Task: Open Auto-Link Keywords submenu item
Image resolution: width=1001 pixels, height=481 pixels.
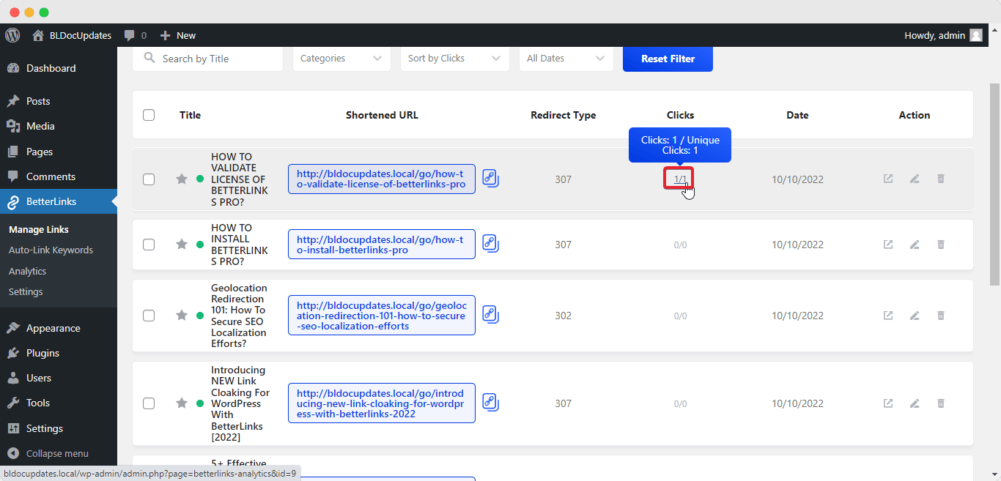Action: point(51,250)
